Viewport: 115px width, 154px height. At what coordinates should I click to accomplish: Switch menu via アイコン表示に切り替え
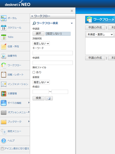(15, 148)
